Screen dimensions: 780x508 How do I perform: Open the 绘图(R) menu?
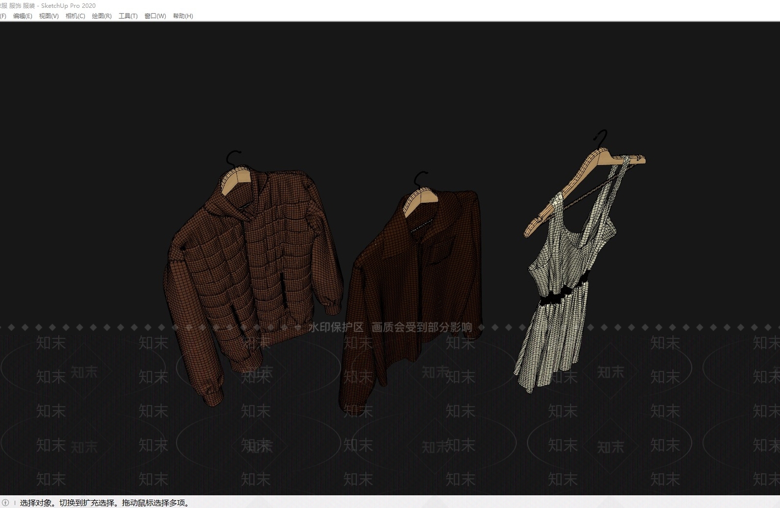(101, 16)
